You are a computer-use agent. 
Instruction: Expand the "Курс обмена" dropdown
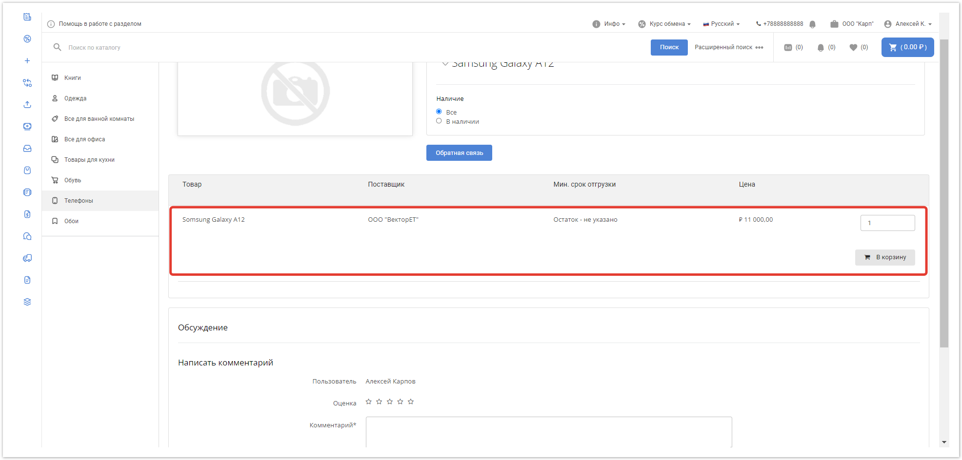click(664, 24)
